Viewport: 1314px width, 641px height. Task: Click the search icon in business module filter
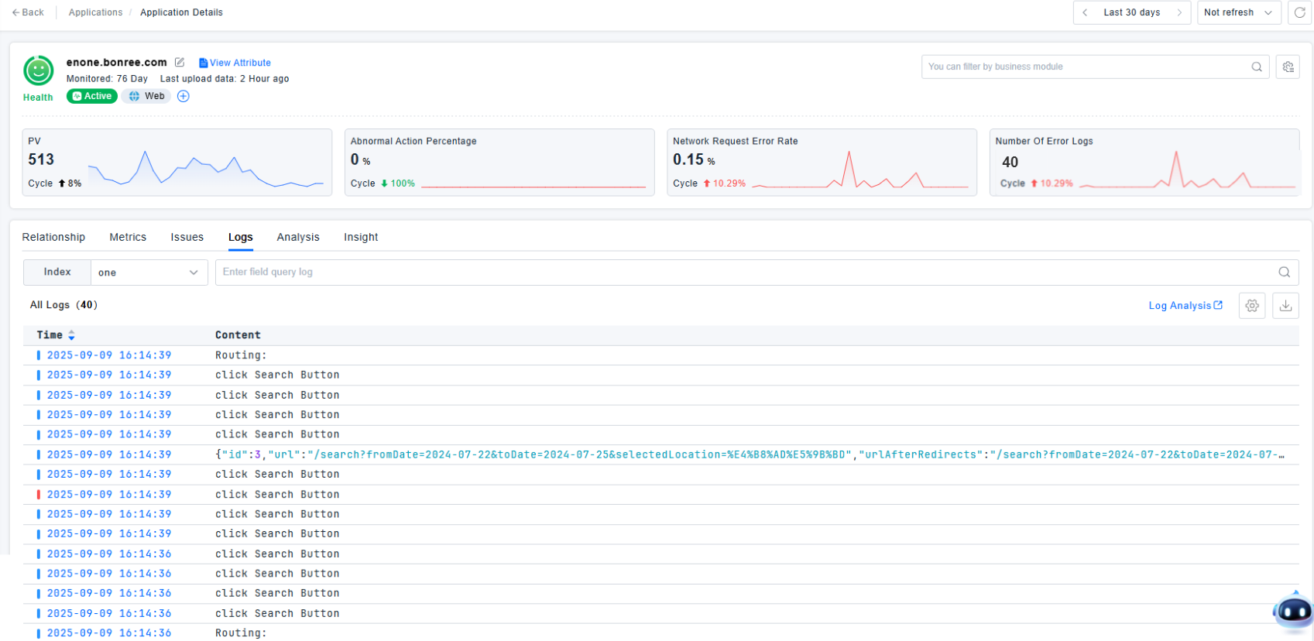(1257, 67)
